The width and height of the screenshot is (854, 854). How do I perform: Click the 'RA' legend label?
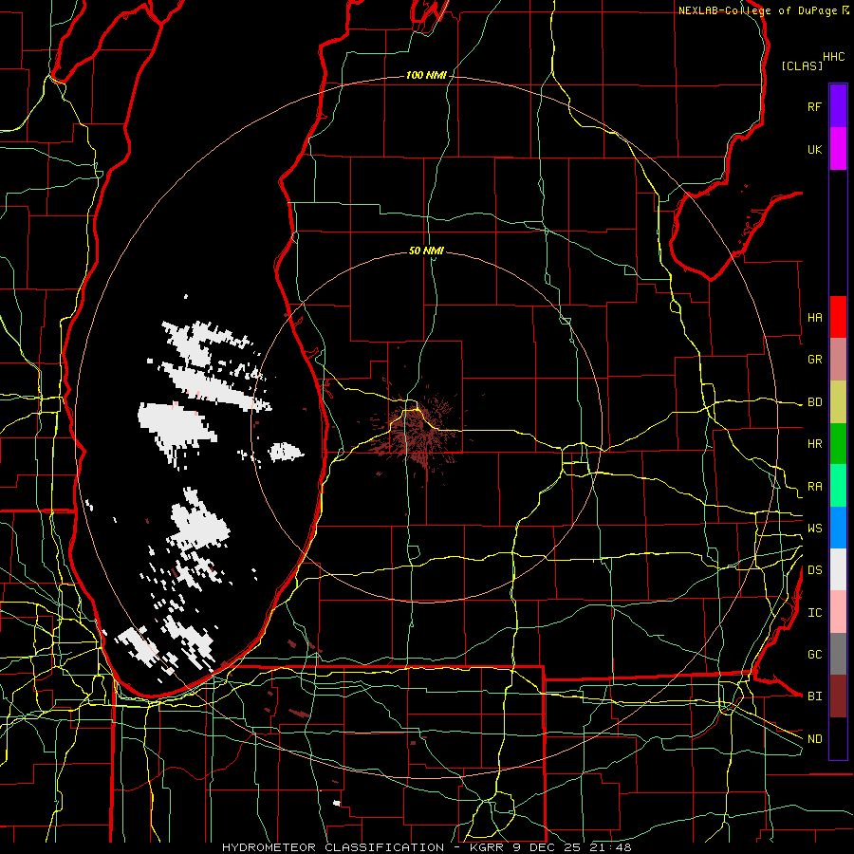814,487
